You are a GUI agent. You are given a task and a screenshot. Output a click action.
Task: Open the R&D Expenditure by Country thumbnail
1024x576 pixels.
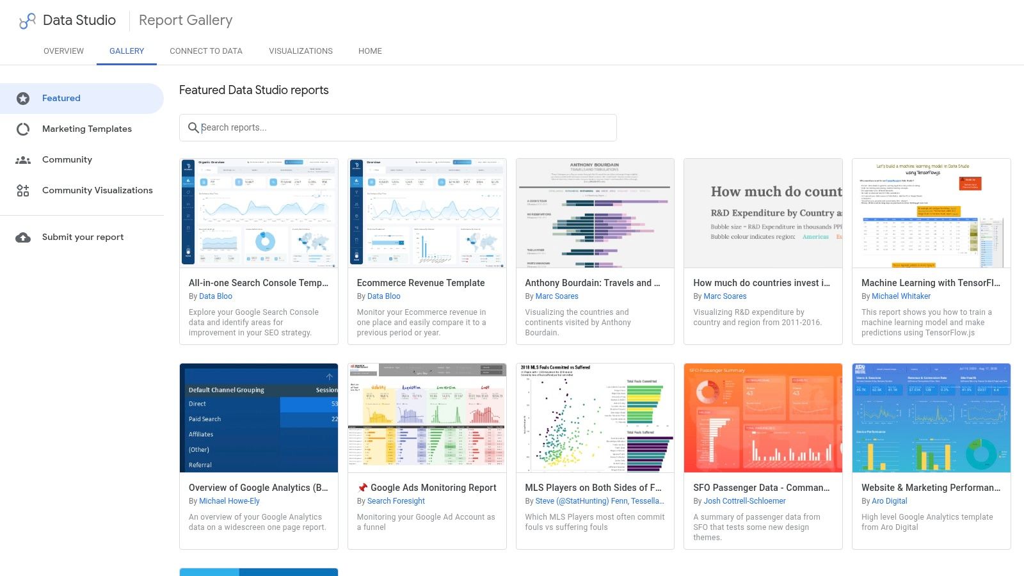[x=763, y=213]
